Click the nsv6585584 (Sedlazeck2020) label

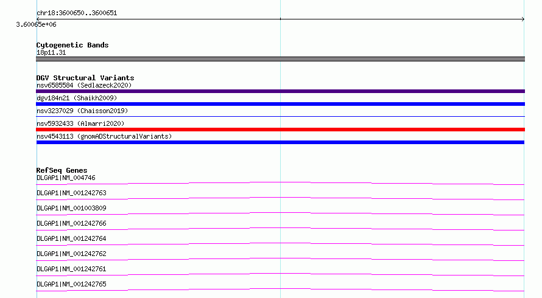tap(84, 85)
